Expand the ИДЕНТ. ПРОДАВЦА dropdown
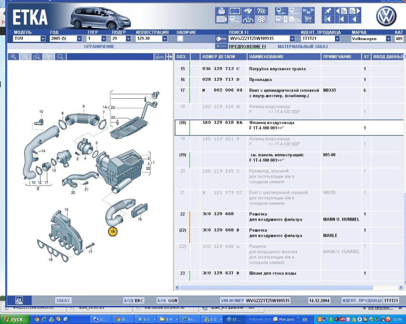 tap(337, 39)
